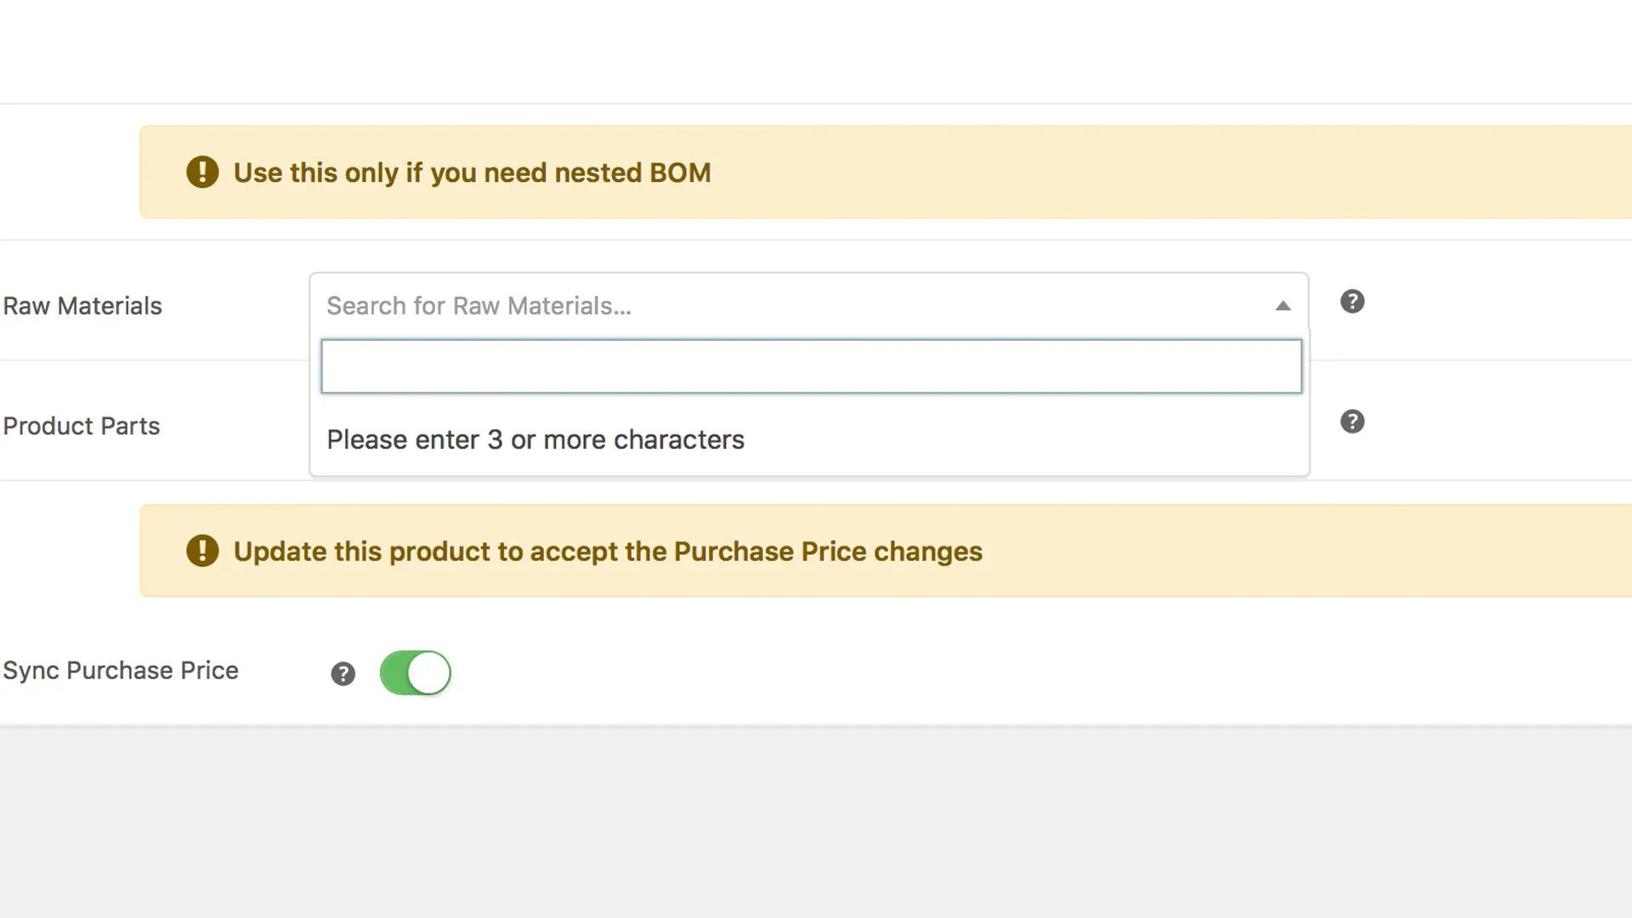Click the nested BOM warning exclamation icon
1632x918 pixels.
pyautogui.click(x=202, y=172)
